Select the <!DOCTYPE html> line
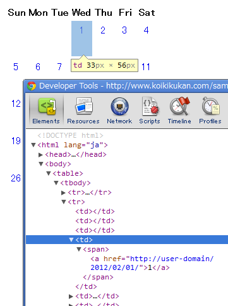The height and width of the screenshot is (306, 228). [70, 135]
